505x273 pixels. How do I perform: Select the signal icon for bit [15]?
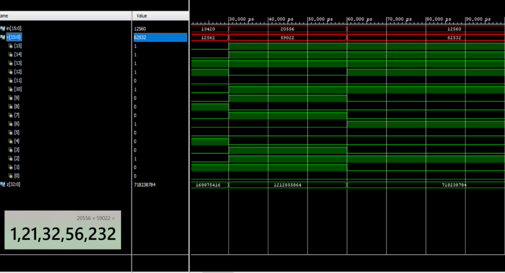click(11, 46)
